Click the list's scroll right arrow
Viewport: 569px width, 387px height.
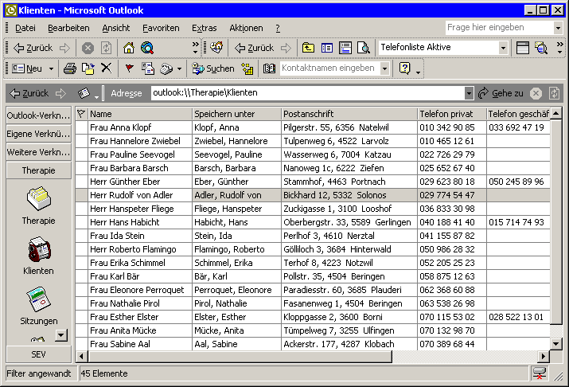[x=543, y=357]
